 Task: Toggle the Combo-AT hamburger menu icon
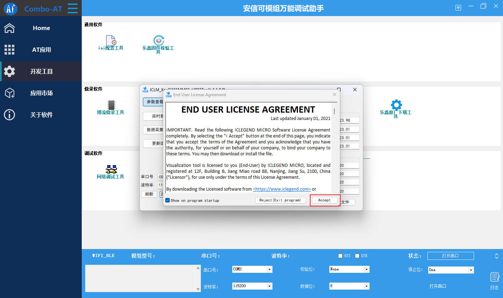click(73, 8)
